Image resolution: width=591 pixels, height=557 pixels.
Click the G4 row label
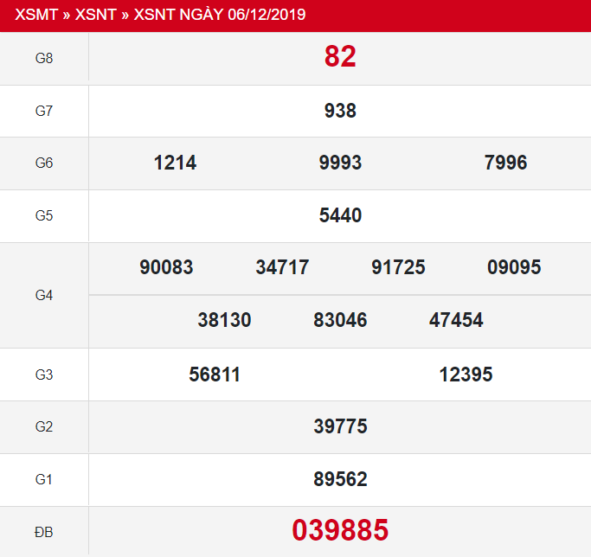(44, 295)
